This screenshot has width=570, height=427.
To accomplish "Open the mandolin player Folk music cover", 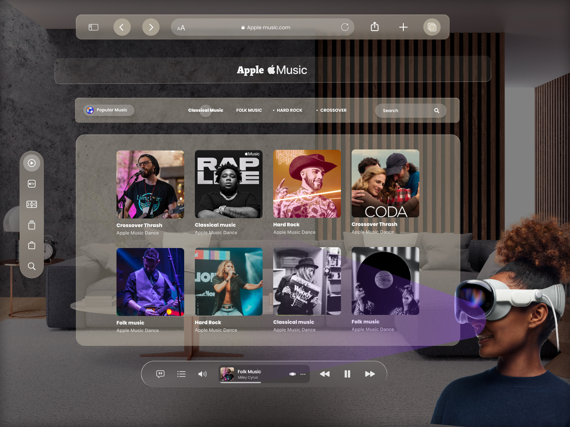I will click(x=150, y=282).
